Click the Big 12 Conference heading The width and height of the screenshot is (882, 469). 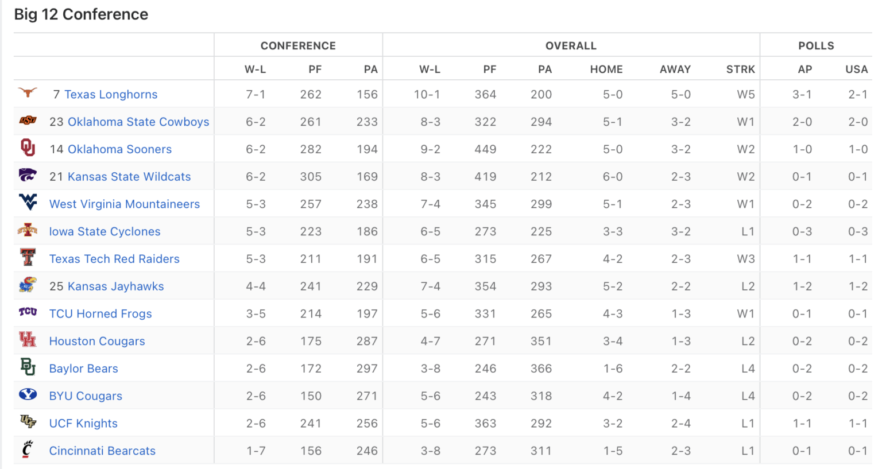(x=81, y=14)
